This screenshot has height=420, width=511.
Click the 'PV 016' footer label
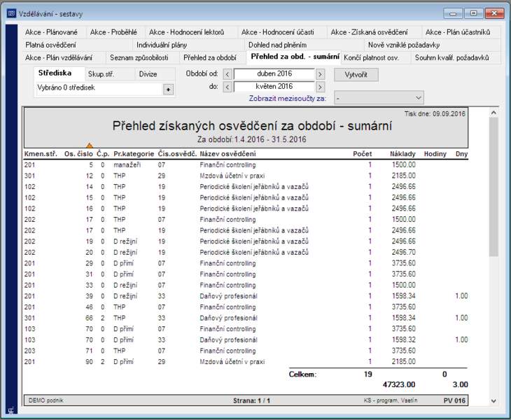click(x=454, y=401)
